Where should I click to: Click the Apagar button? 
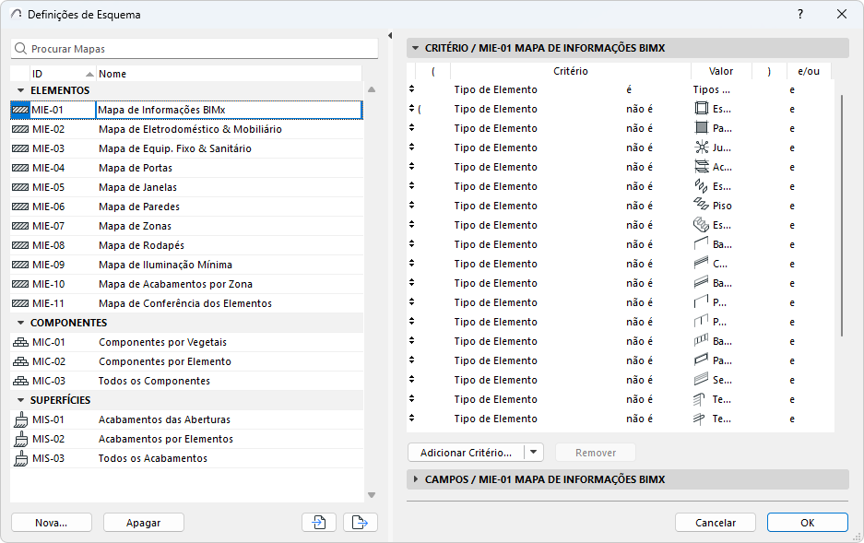(x=143, y=523)
